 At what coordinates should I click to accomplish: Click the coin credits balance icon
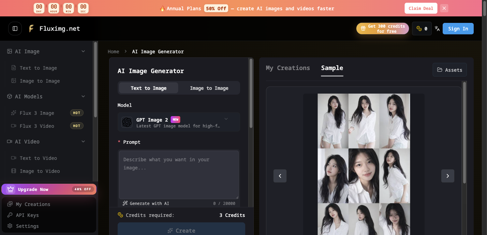point(419,29)
